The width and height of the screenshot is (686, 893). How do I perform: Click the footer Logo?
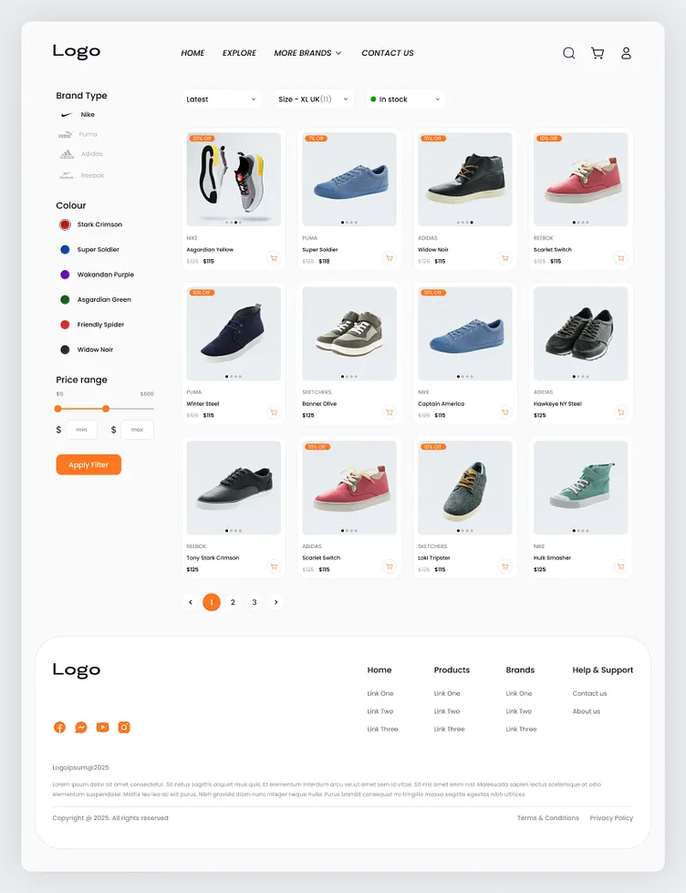coord(77,670)
